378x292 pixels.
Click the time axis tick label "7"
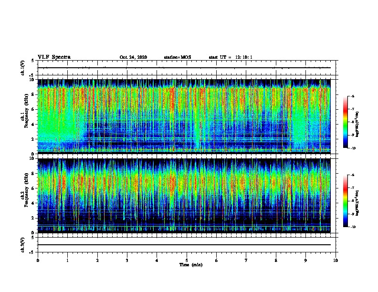pyautogui.click(x=246, y=261)
